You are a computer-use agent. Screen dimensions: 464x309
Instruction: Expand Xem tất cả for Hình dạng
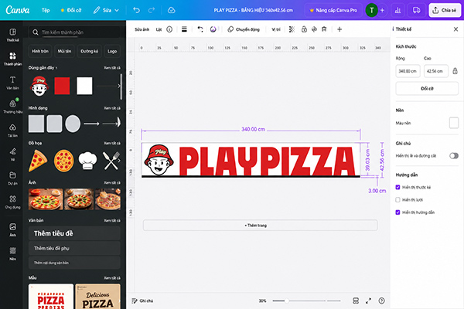pos(112,108)
